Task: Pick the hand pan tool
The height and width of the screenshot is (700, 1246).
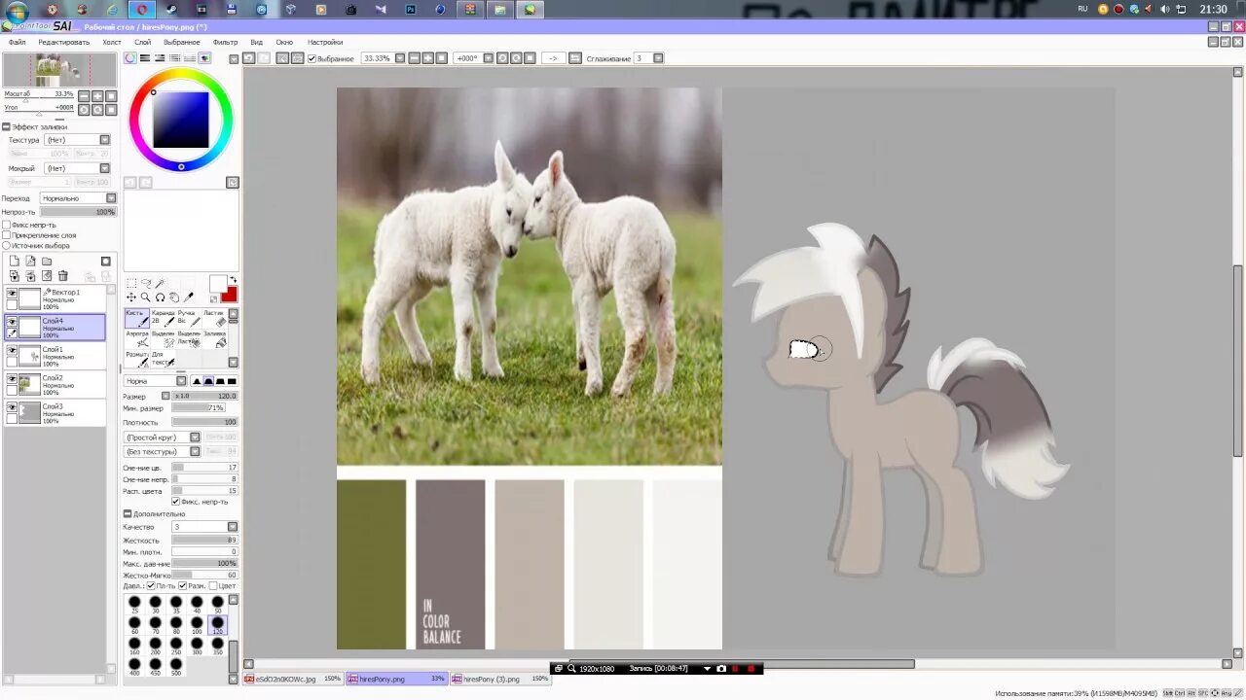Action: [x=174, y=297]
